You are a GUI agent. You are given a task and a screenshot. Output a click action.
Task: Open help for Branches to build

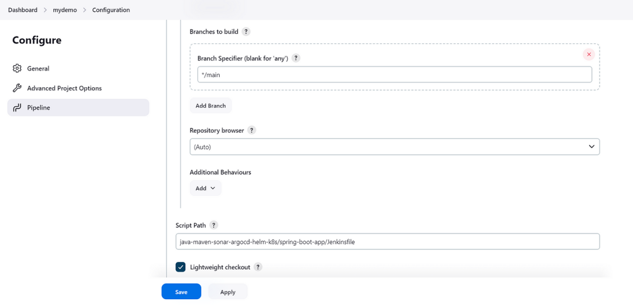pos(246,32)
